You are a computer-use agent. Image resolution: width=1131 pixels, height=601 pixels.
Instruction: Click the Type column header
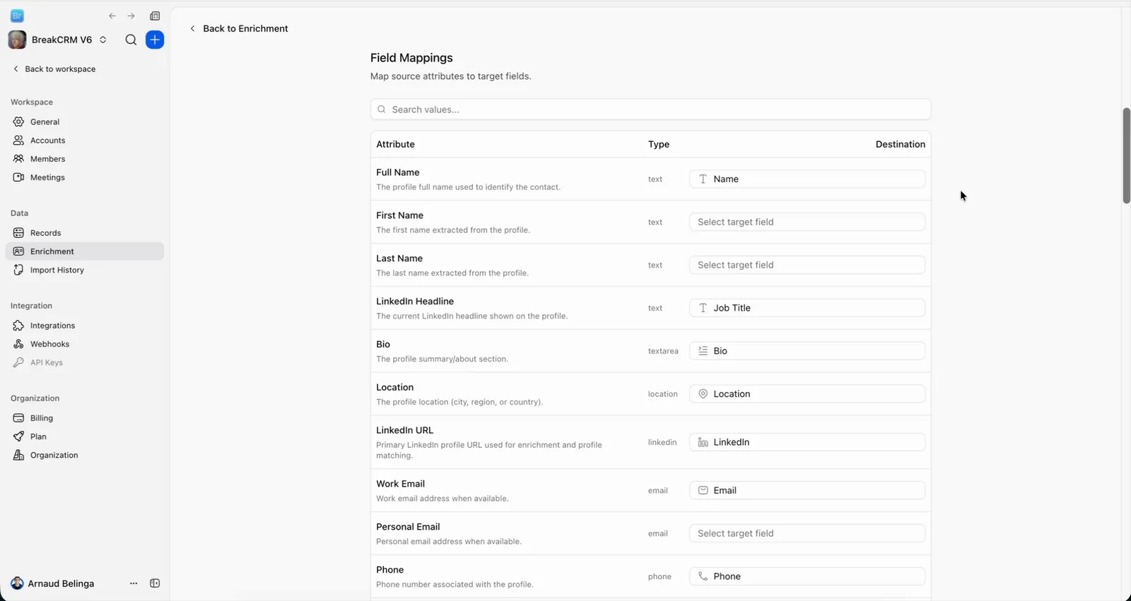pyautogui.click(x=659, y=144)
